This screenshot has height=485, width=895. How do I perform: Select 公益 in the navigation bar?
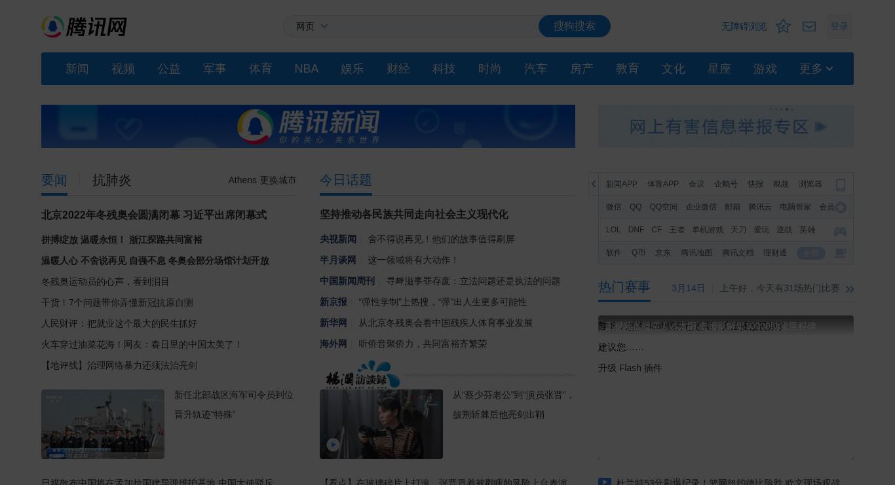(169, 69)
